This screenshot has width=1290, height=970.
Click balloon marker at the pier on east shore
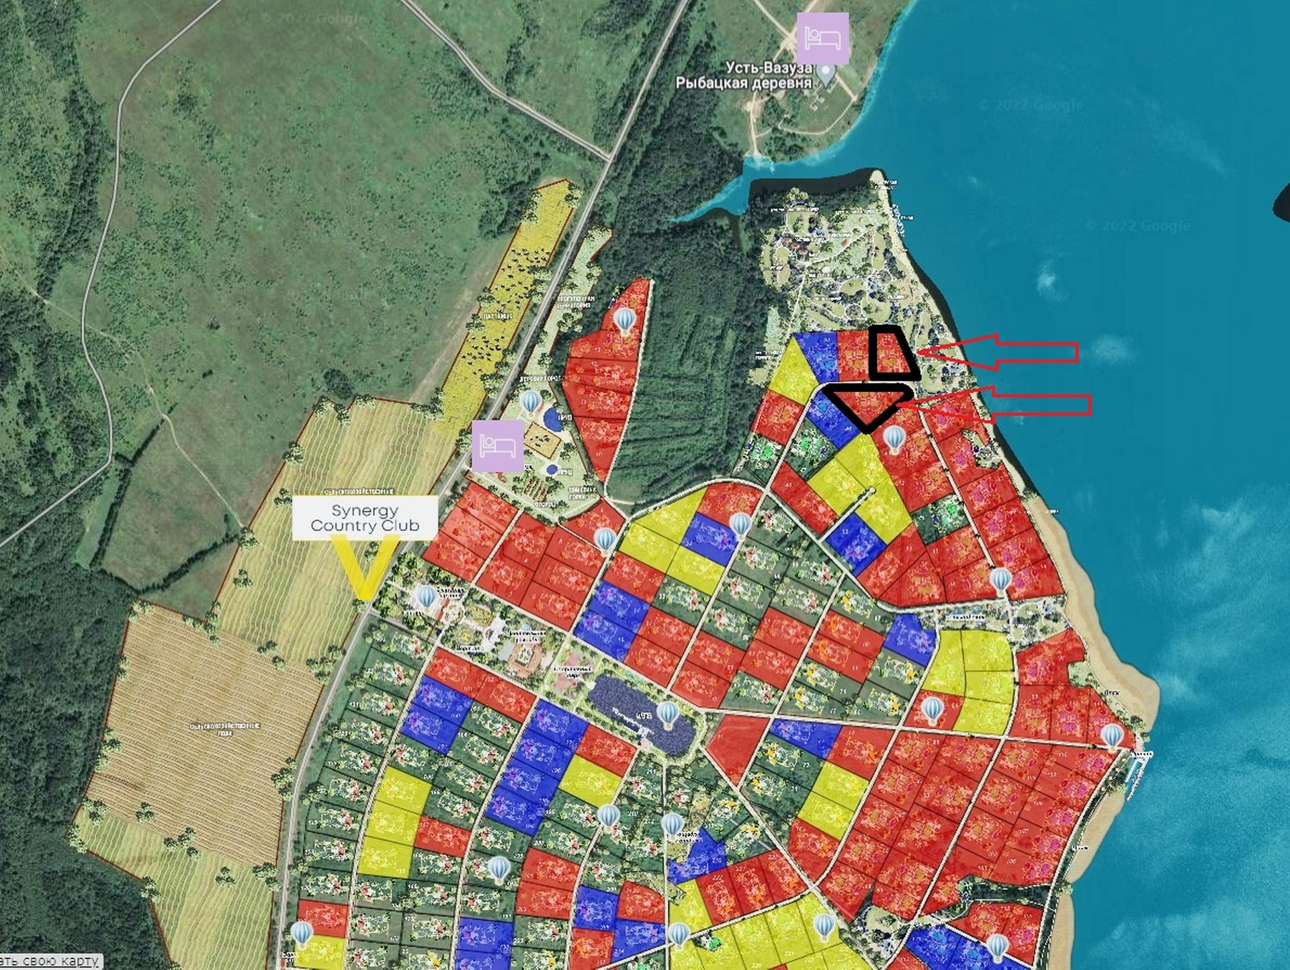[1112, 735]
